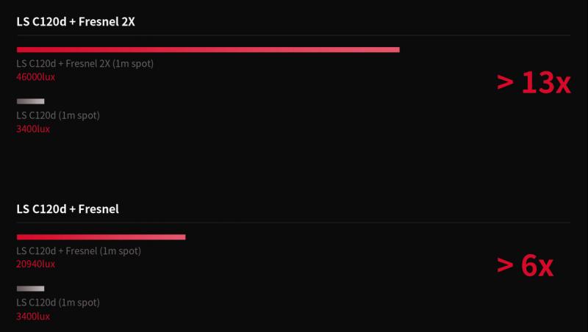Click the 3400lux value in the lower section
588x332 pixels.
[x=33, y=317]
